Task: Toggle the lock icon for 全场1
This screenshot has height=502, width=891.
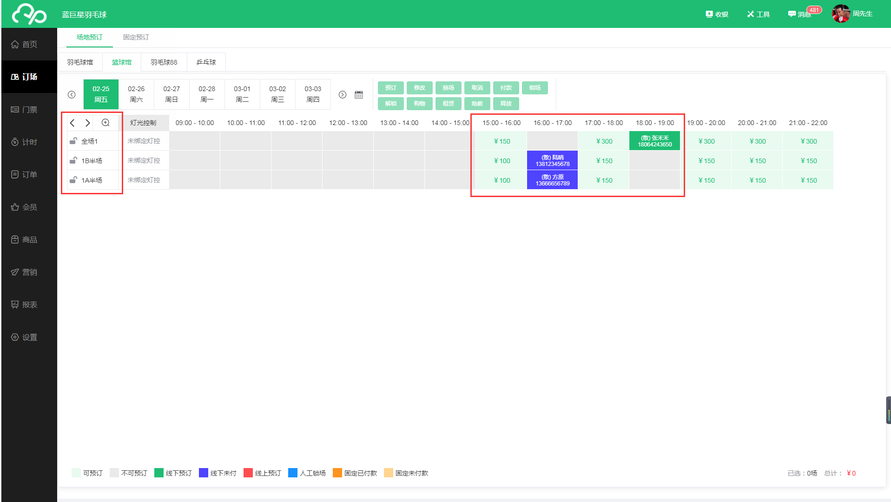Action: pos(73,141)
